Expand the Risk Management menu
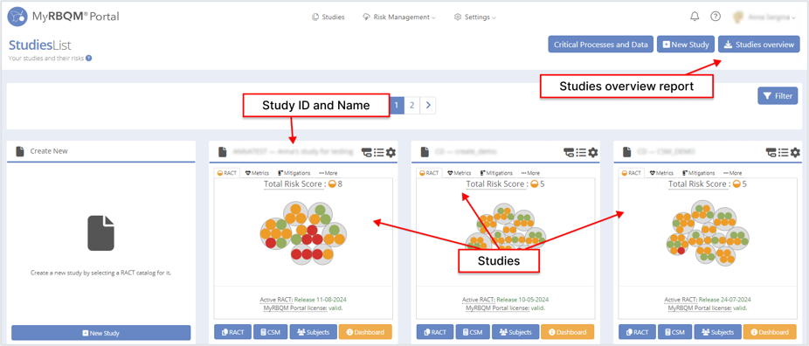Image resolution: width=809 pixels, height=346 pixels. coord(399,17)
